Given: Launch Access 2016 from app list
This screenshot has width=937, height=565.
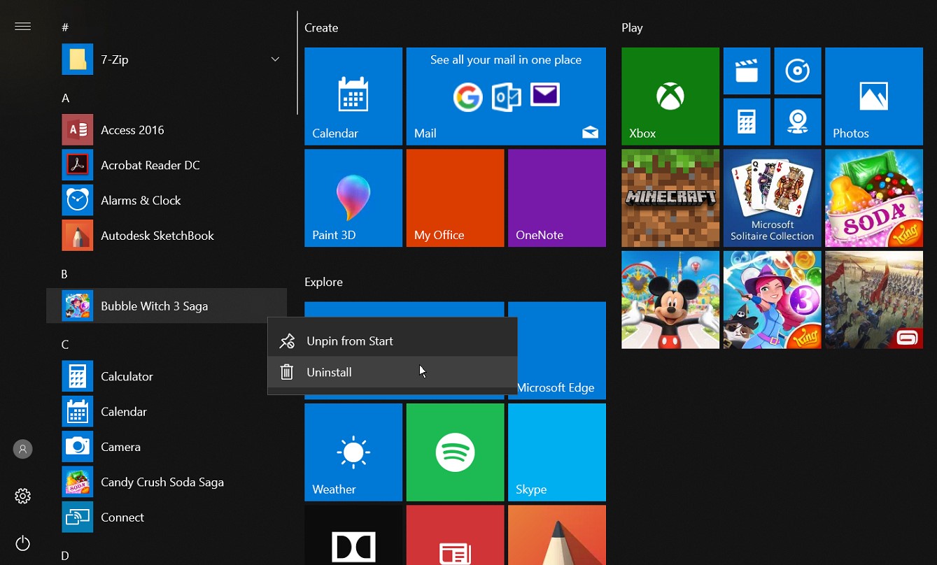Looking at the screenshot, I should (167, 130).
